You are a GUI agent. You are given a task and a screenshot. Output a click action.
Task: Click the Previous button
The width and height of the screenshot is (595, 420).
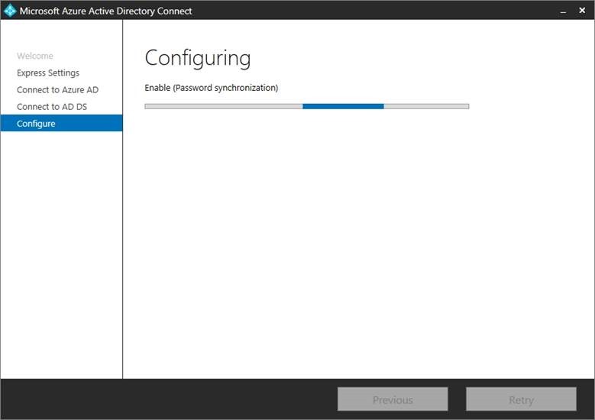click(393, 399)
